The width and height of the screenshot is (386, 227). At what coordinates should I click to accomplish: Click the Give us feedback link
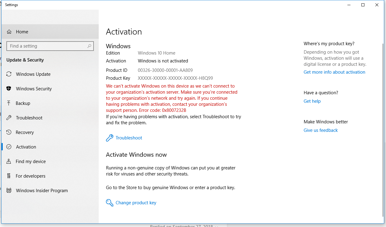tap(321, 130)
